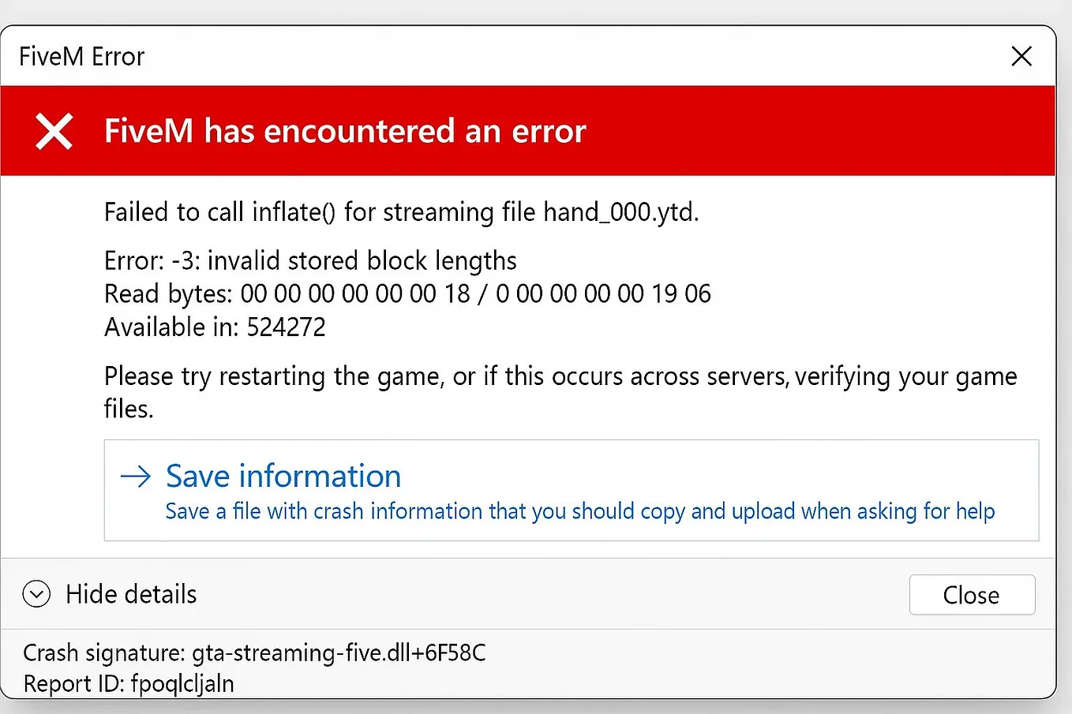Click the hand_000.ytd error message text
This screenshot has width=1072, height=714.
click(401, 211)
